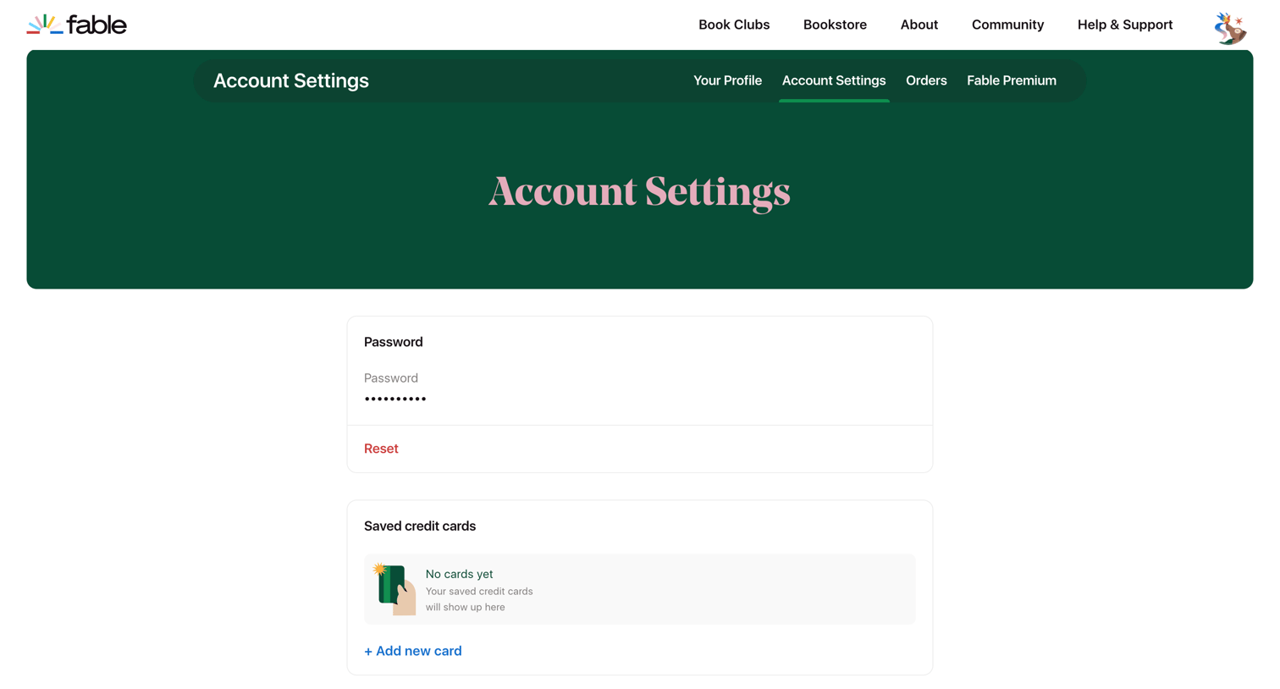Click the red Reset password link
Screen dimensions: 1280x689
coord(381,449)
